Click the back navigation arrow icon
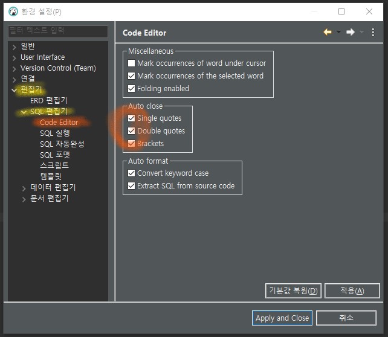Viewport: 388px width, 337px height. tap(328, 32)
